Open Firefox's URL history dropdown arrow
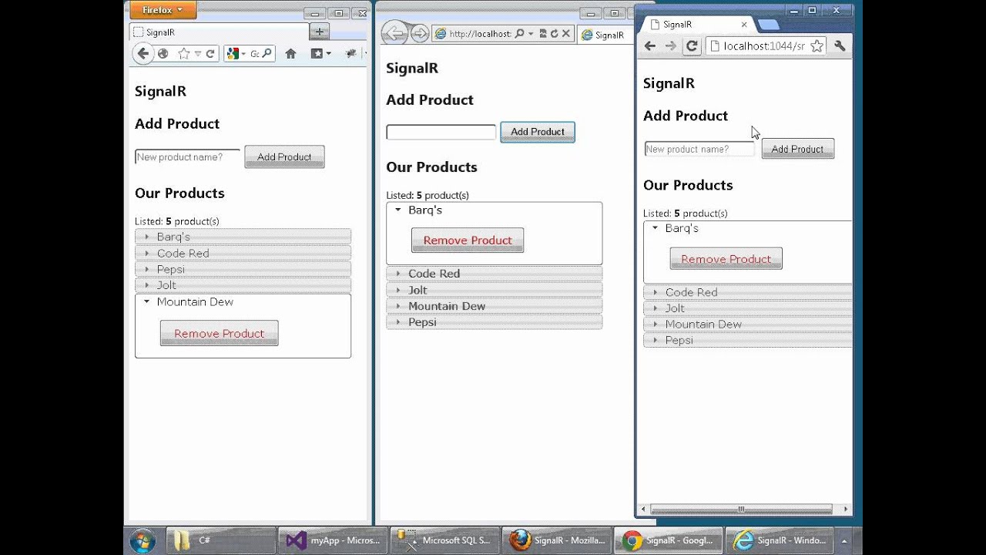Screen dimensions: 986x555 click(198, 54)
